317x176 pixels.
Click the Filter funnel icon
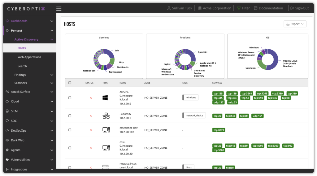[x=239, y=8]
